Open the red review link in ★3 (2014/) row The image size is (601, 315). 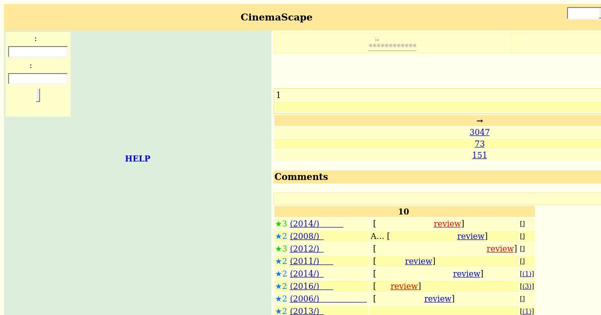point(447,223)
